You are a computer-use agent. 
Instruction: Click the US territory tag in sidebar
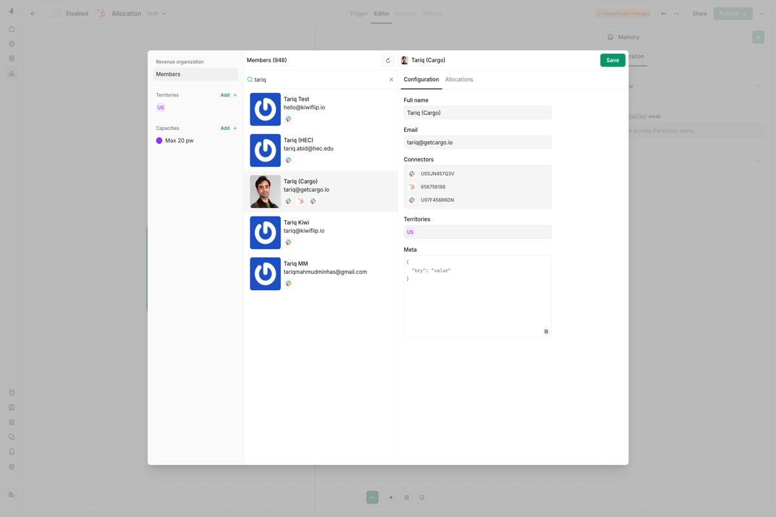tap(160, 107)
